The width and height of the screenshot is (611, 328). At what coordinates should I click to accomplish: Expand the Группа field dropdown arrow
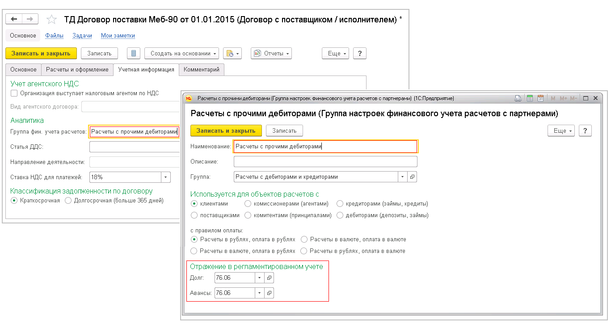coord(403,177)
